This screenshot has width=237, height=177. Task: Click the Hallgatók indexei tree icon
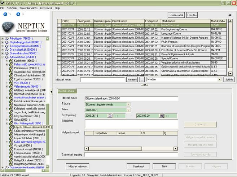click(x=11, y=160)
